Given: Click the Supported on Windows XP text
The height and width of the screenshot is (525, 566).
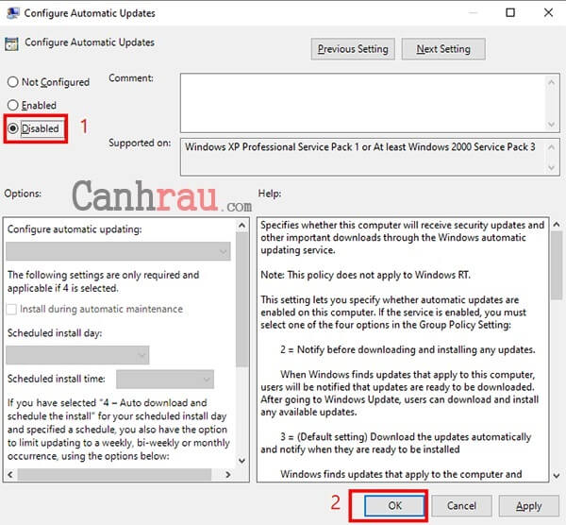Looking at the screenshot, I should (x=360, y=147).
